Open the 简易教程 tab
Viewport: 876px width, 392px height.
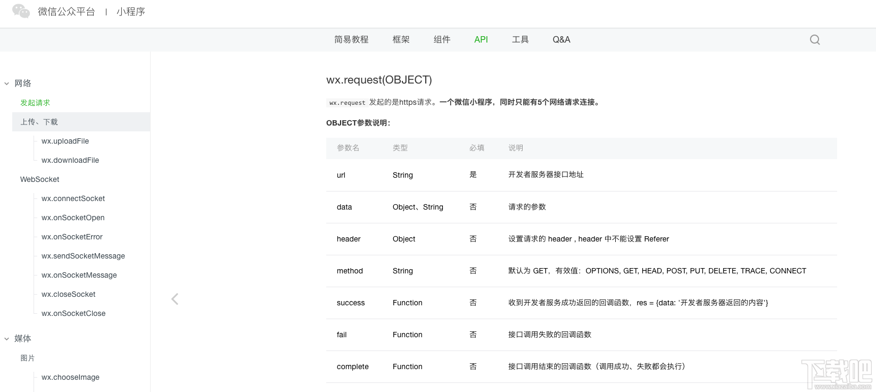351,39
